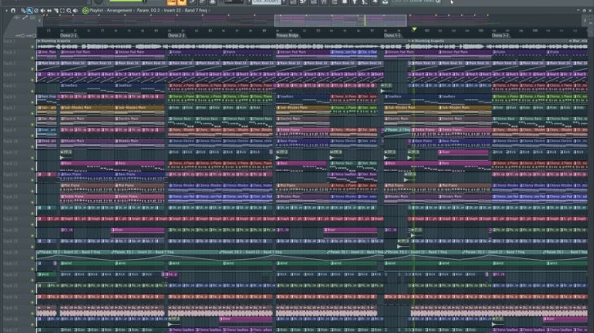
Task: Click the Playlist breadcrumb label
Action: click(x=96, y=11)
